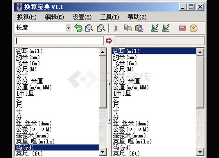
Task: Select 丈 in the right list
Action: click(154, 99)
